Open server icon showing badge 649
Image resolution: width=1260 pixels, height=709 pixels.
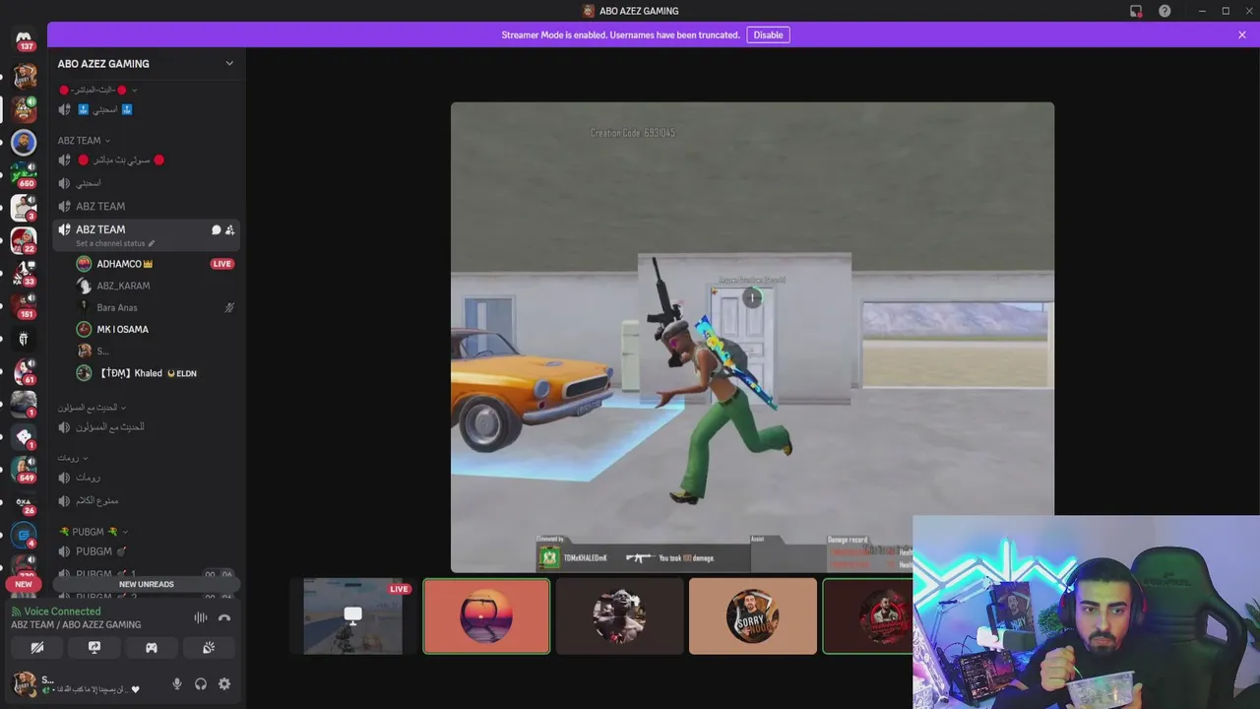click(24, 470)
